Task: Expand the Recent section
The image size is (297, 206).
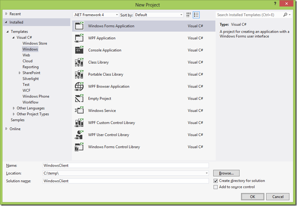Action: click(6, 14)
